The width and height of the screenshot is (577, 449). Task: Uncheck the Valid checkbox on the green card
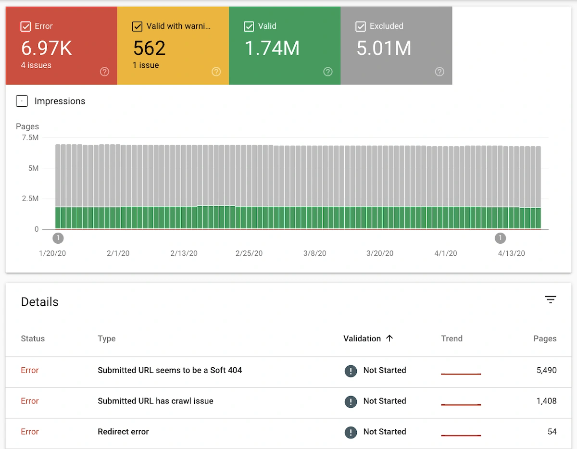coord(249,26)
